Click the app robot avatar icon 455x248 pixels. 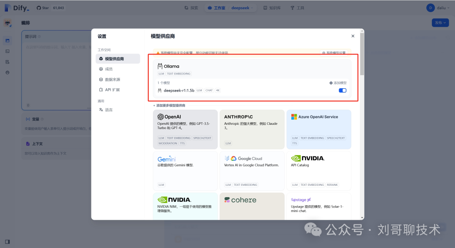coord(8,23)
